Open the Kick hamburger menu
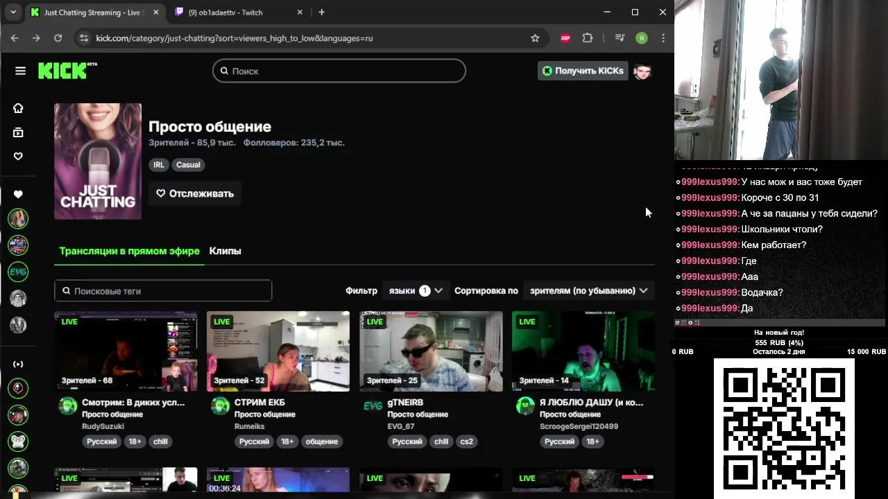 pyautogui.click(x=20, y=71)
